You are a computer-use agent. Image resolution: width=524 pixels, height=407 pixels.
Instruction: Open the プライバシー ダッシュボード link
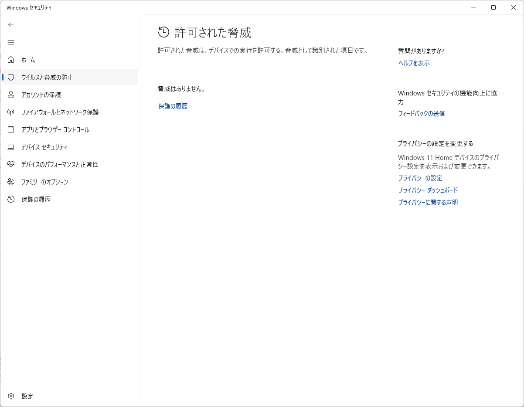[428, 190]
